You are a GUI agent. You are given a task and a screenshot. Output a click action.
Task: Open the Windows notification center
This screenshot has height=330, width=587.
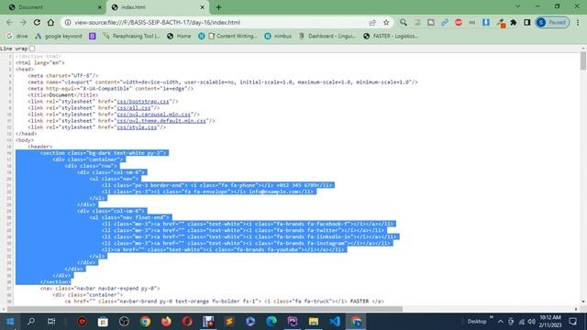pyautogui.click(x=572, y=322)
